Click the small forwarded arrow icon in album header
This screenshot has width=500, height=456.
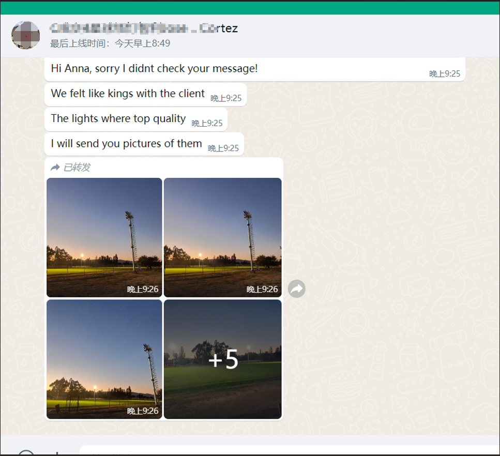[x=55, y=168]
